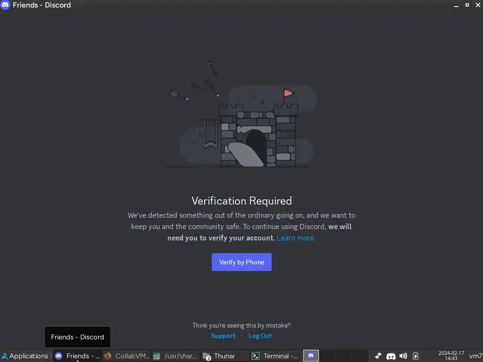The width and height of the screenshot is (483, 362).
Task: Click the Verification Required heading
Action: click(241, 201)
